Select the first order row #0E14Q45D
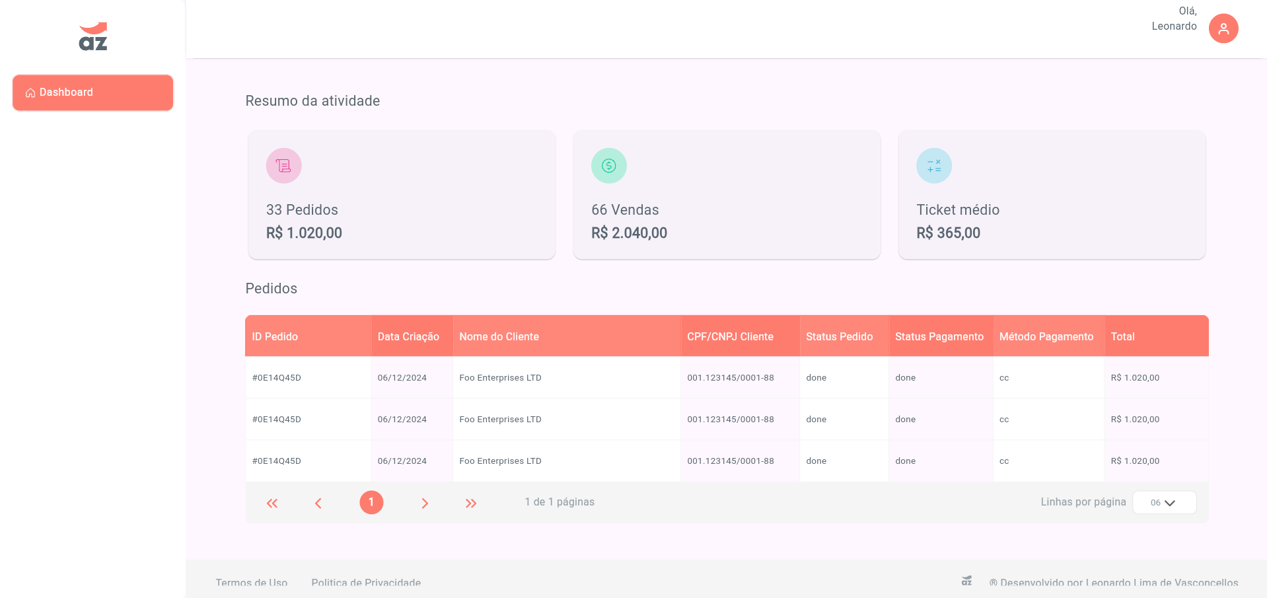Image resolution: width=1267 pixels, height=598 pixels. [x=276, y=377]
